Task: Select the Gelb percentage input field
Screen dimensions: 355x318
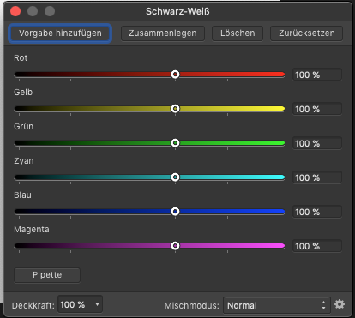Action: [x=317, y=109]
